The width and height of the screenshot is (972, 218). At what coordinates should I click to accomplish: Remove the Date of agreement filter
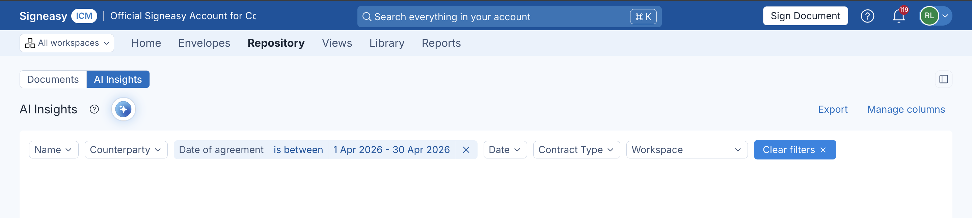coord(466,150)
